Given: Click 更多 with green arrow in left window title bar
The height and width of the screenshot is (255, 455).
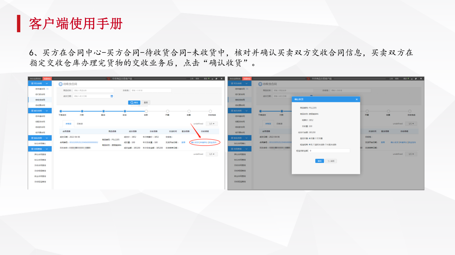Looking at the screenshot, I should (206, 79).
